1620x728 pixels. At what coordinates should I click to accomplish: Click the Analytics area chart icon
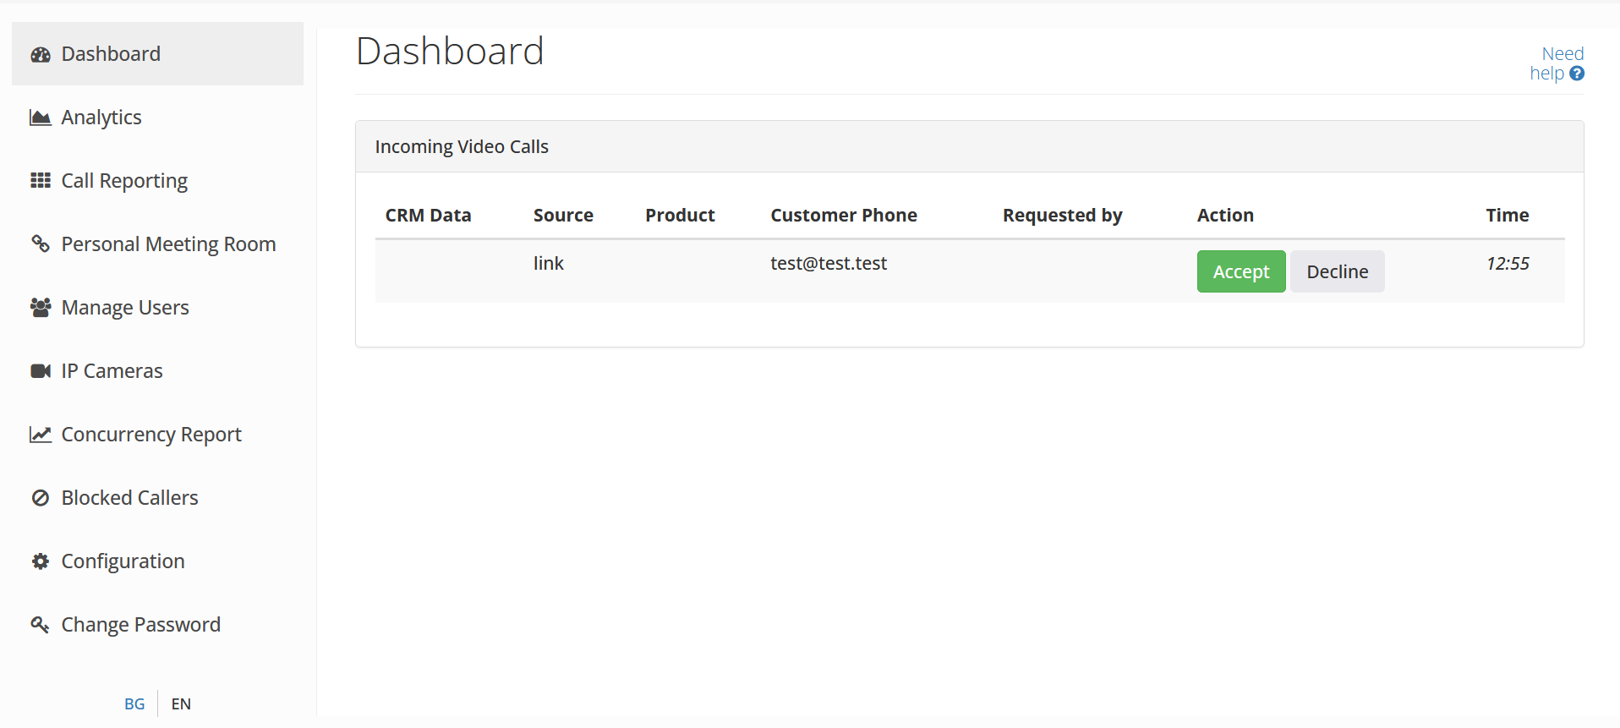[x=41, y=118]
